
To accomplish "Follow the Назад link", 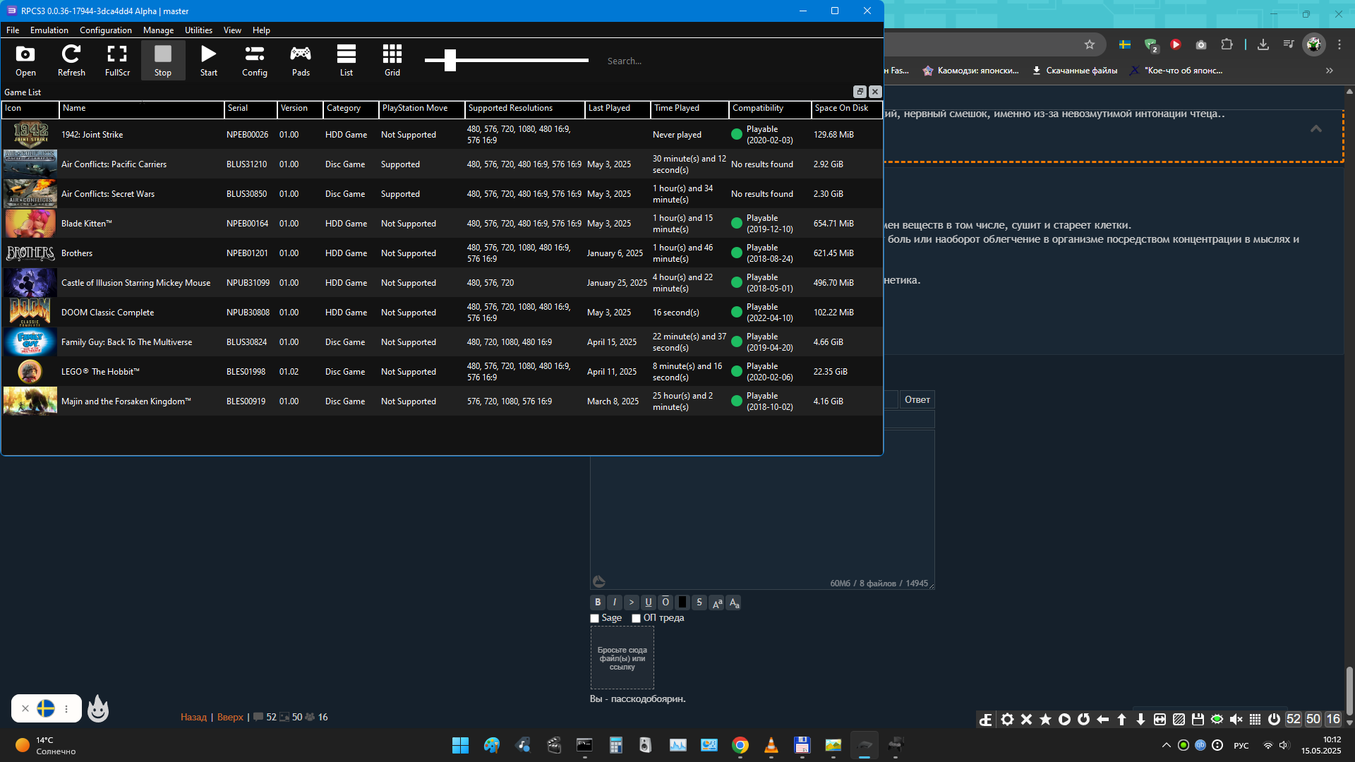I will 193,718.
